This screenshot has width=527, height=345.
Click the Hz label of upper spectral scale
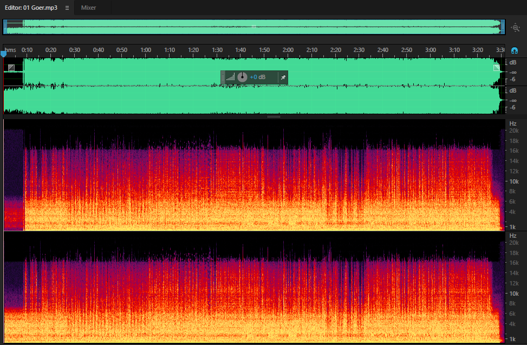click(512, 123)
